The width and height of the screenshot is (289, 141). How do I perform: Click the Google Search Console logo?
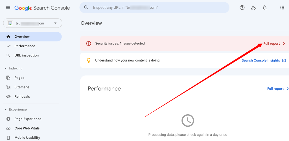point(42,8)
